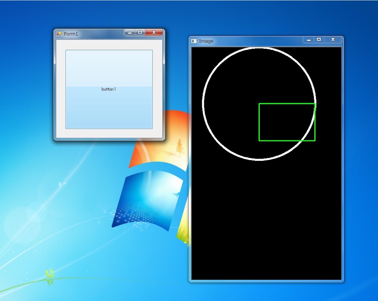Minimize the Image window
The image size is (378, 301).
pos(308,40)
